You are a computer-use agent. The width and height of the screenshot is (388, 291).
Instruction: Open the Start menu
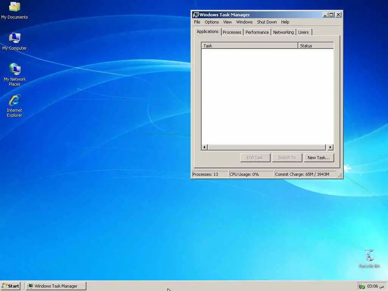tap(10, 286)
